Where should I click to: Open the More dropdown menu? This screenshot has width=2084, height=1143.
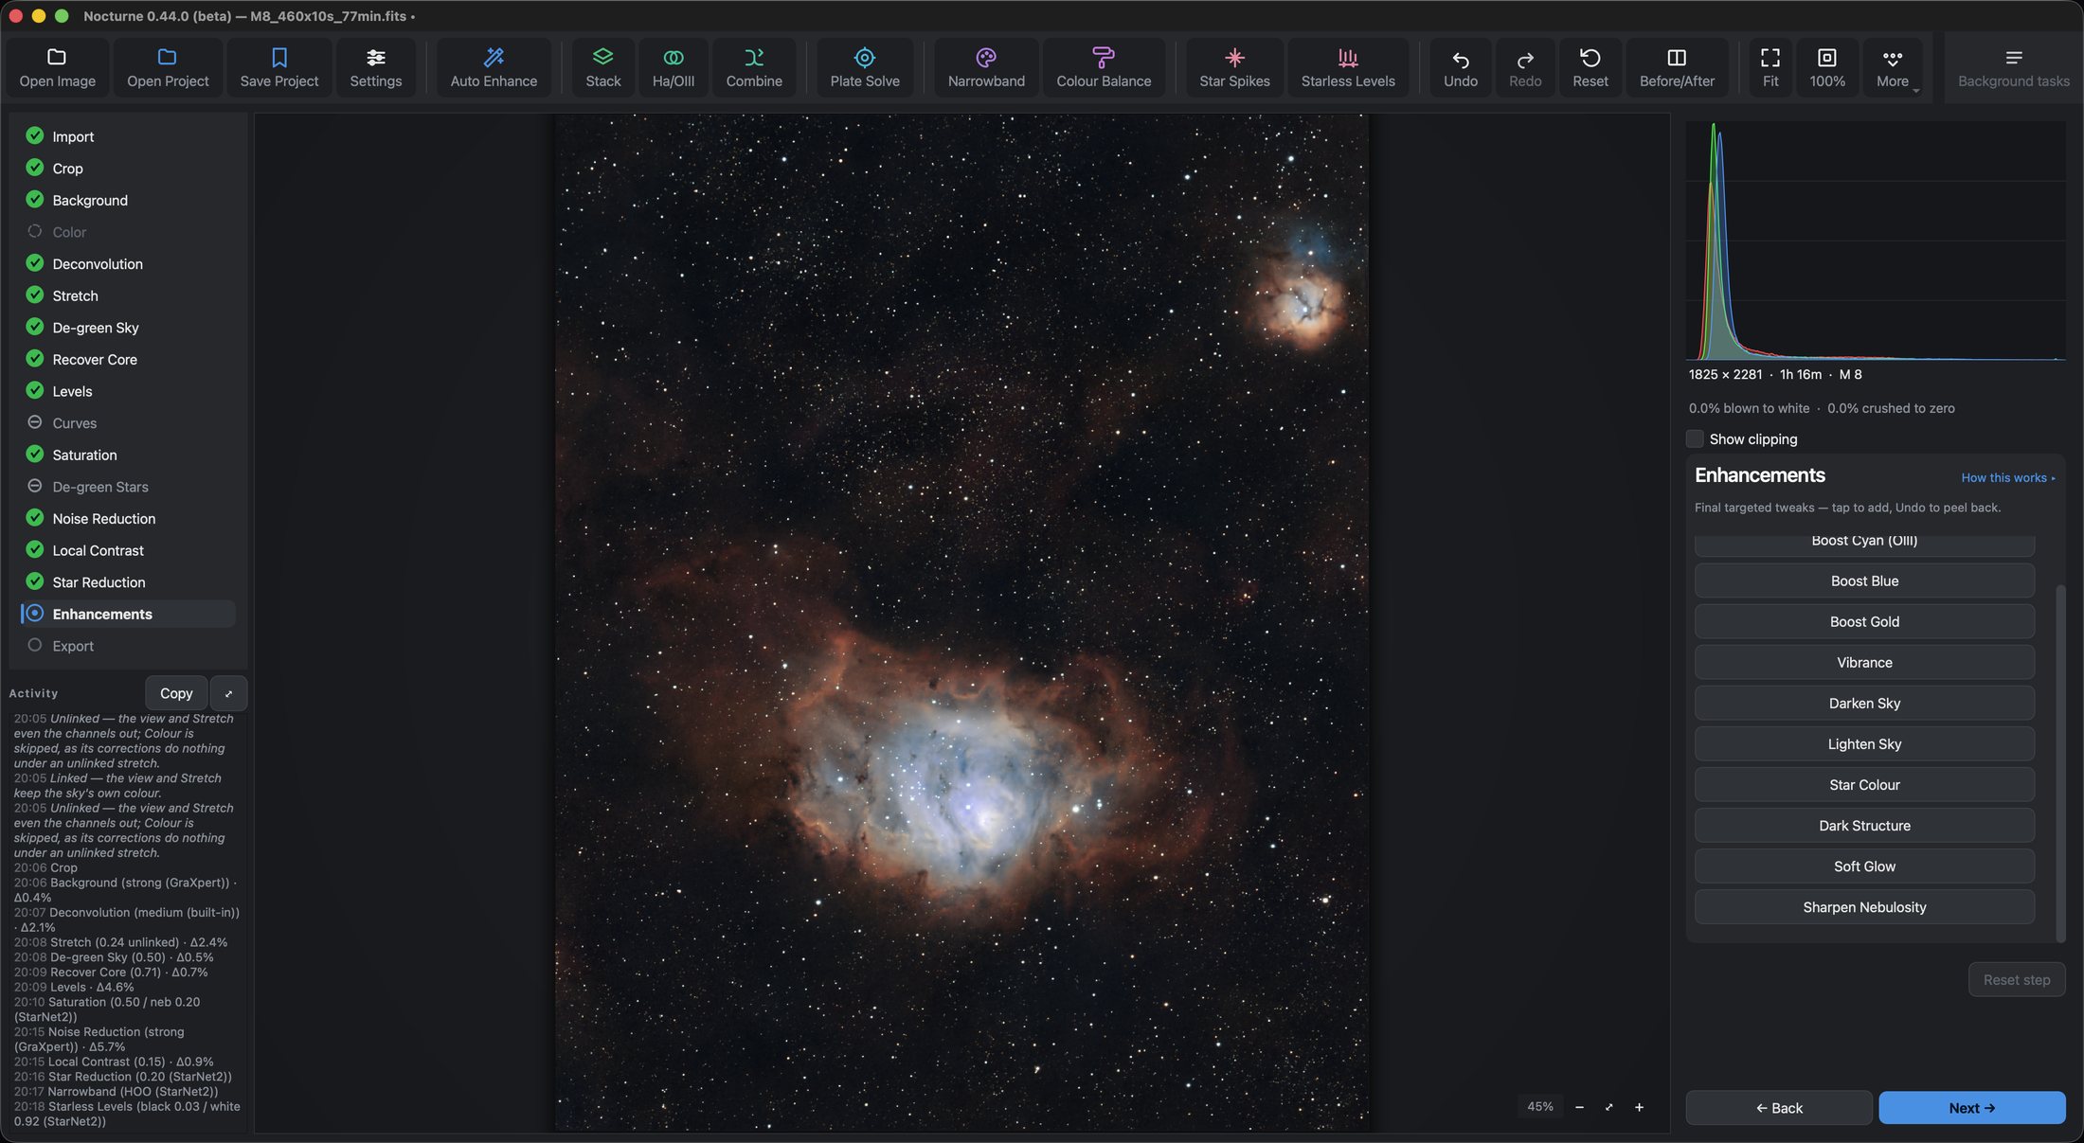[x=1893, y=67]
